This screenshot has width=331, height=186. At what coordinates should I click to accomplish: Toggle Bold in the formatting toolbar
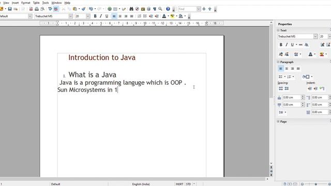[95, 16]
